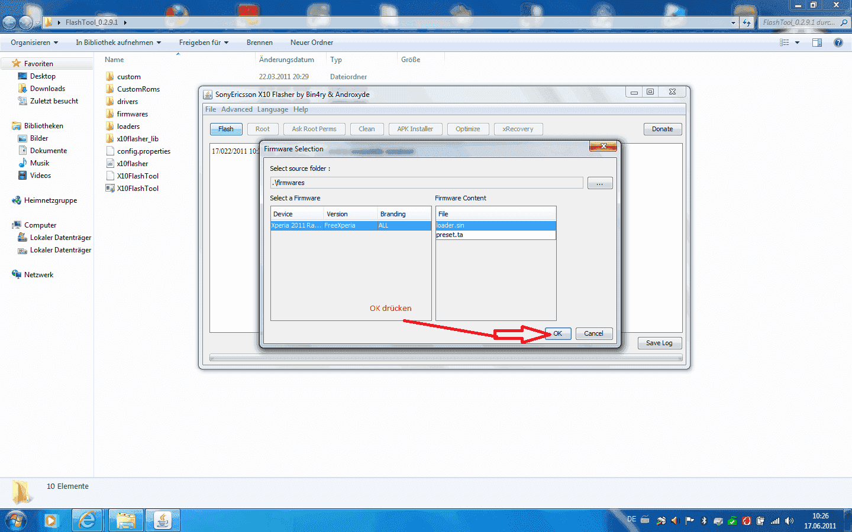Viewport: 852px width, 532px height.
Task: Open the Advanced menu in Flasher window
Action: 237,109
